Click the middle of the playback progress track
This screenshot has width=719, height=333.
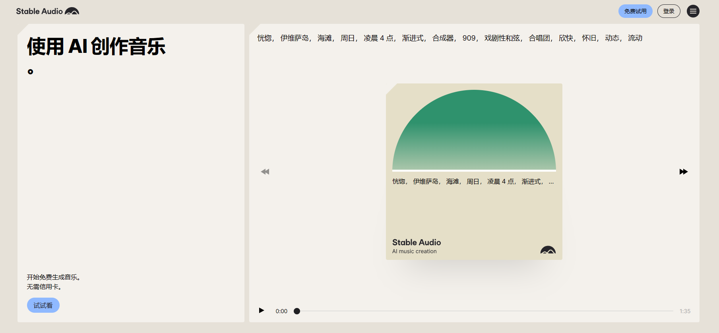[485, 311]
